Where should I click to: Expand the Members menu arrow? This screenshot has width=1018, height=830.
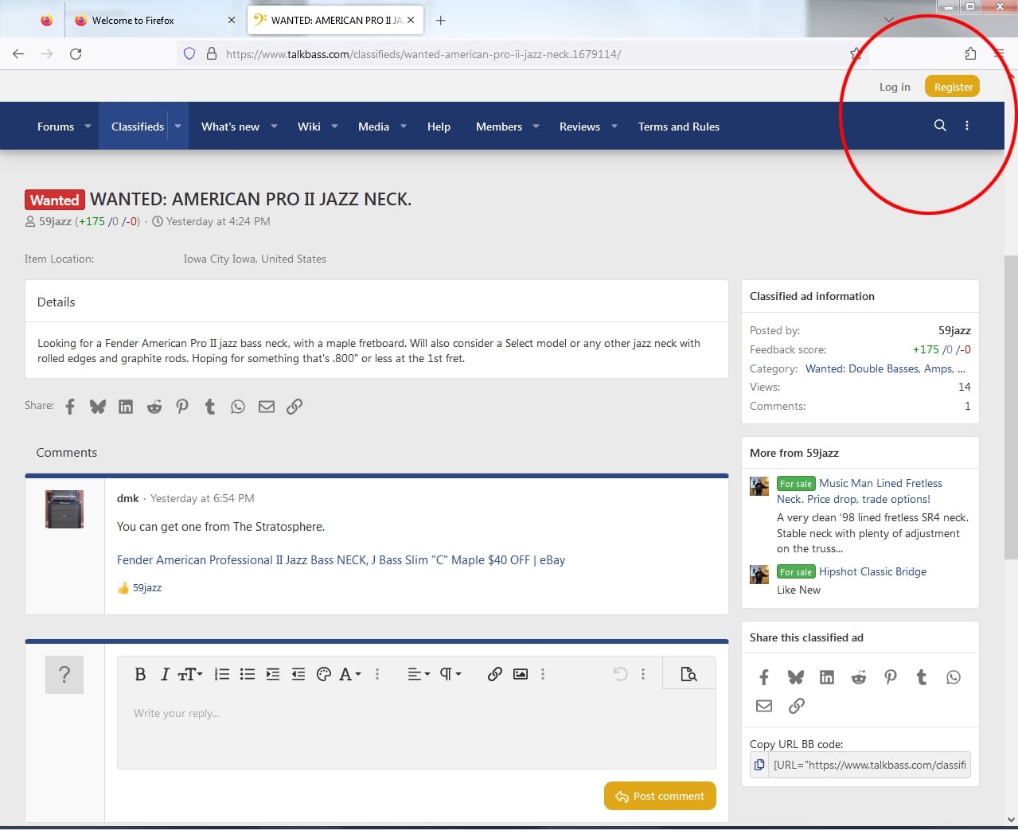(536, 126)
